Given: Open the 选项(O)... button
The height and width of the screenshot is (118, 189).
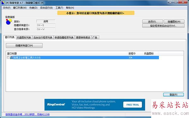Looking at the screenshot, I should (152, 22).
